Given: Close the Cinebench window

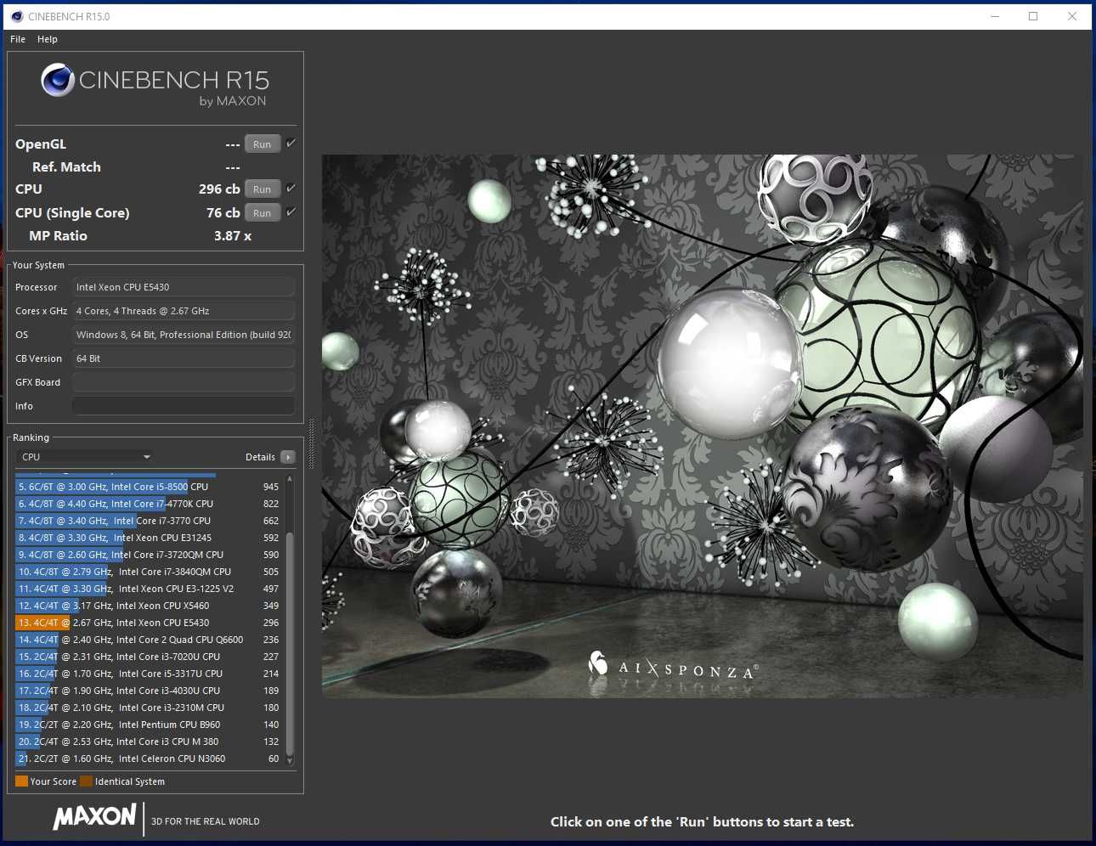Looking at the screenshot, I should click(1072, 16).
